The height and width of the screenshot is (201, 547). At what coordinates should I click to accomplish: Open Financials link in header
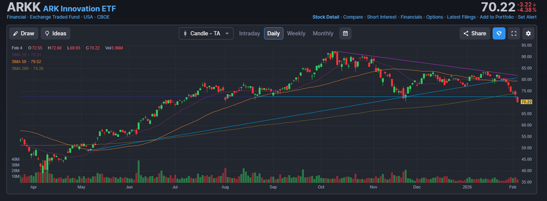coord(411,17)
